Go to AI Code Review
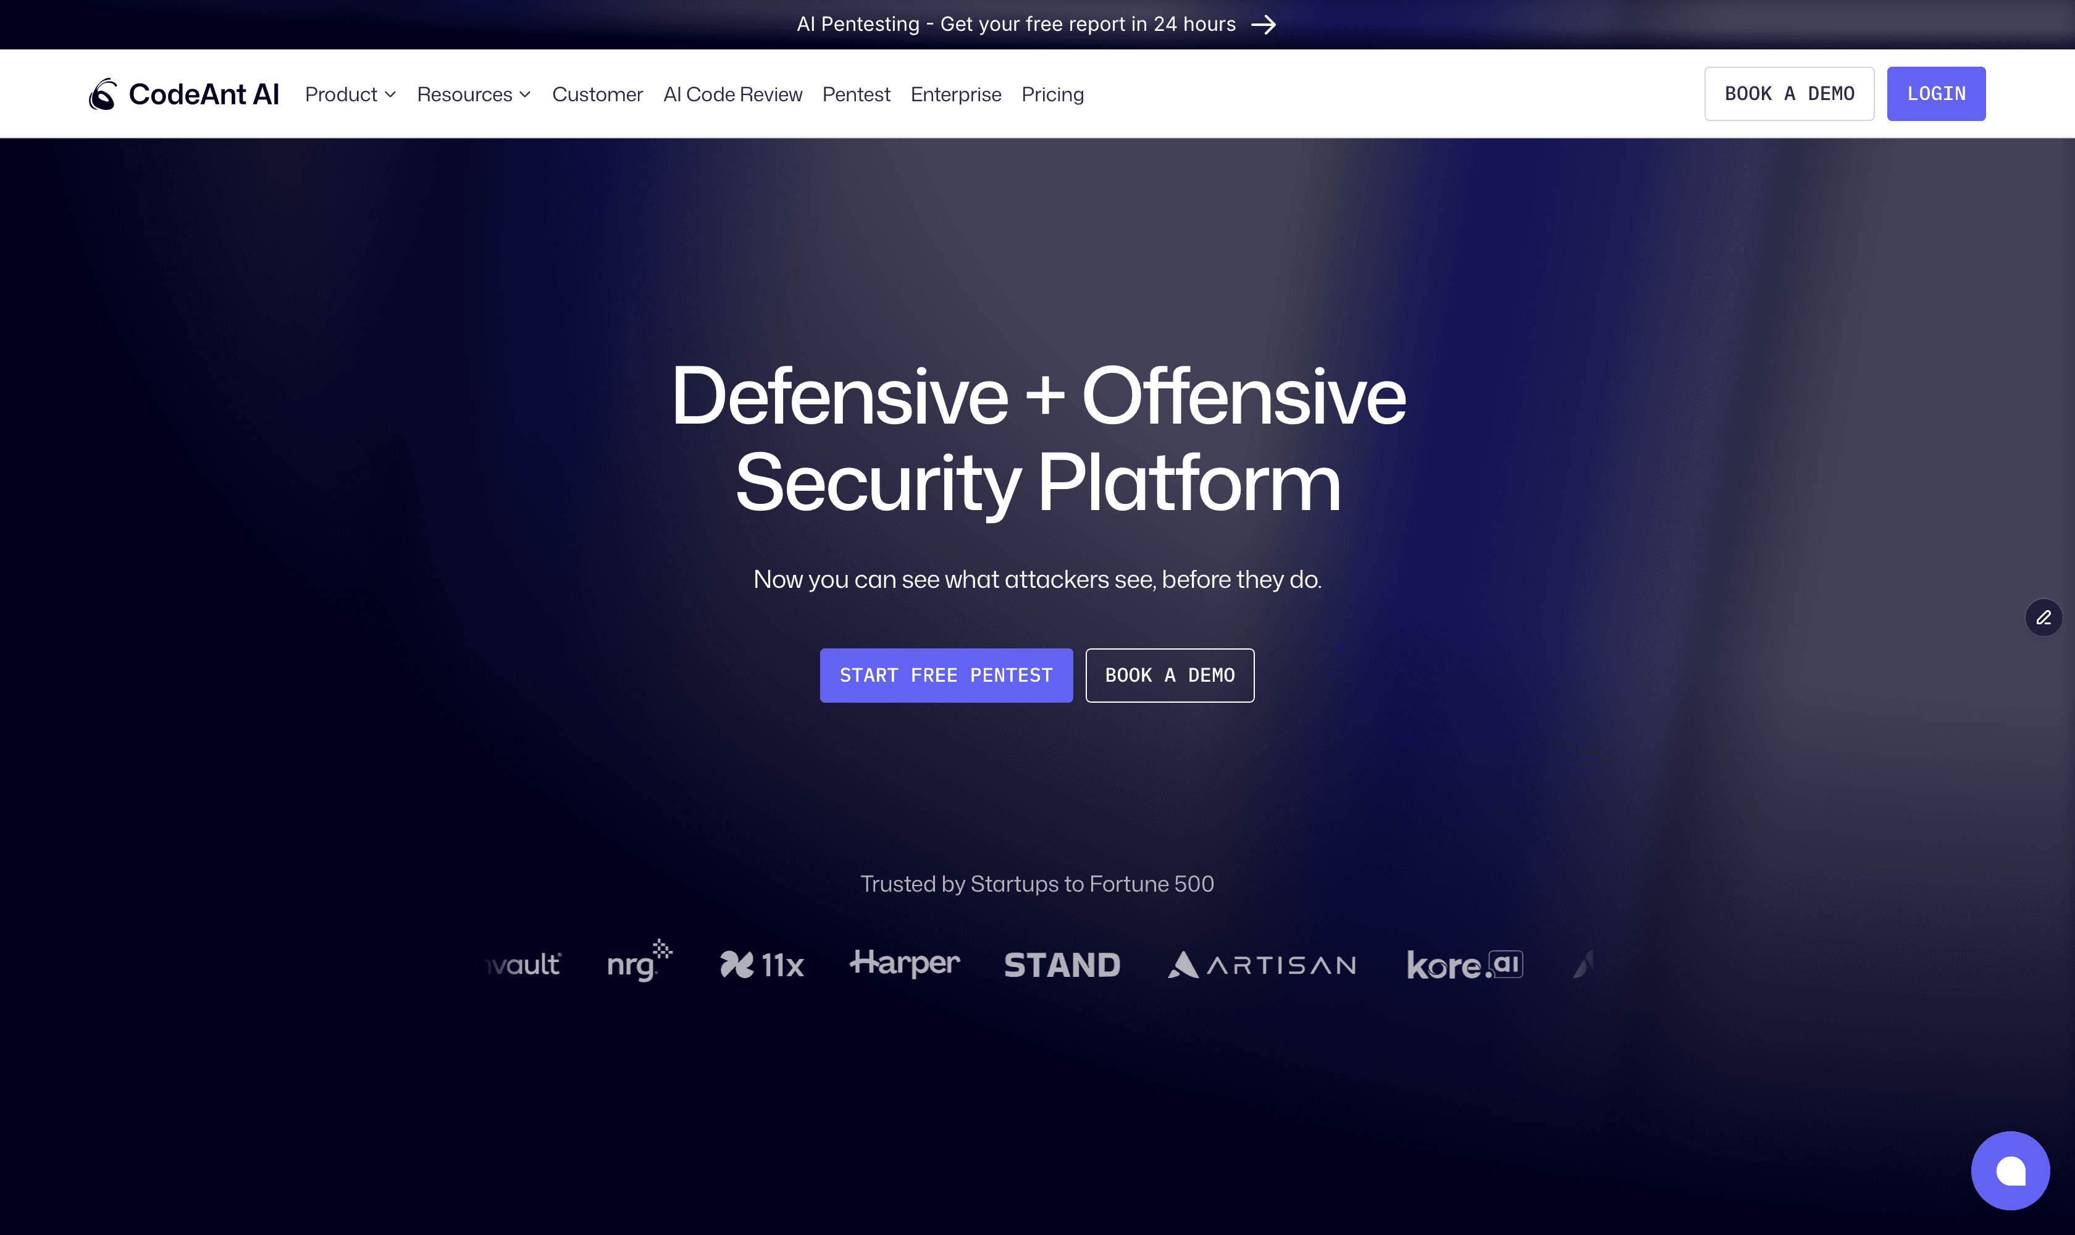 [x=732, y=94]
